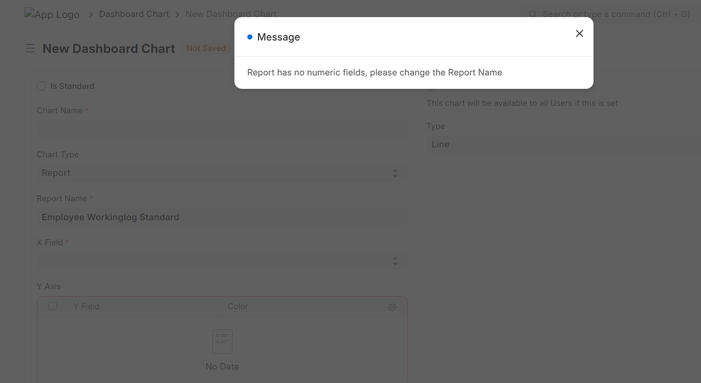Open the X Field dropdown
Screen dimensions: 701x383
pyautogui.click(x=222, y=261)
